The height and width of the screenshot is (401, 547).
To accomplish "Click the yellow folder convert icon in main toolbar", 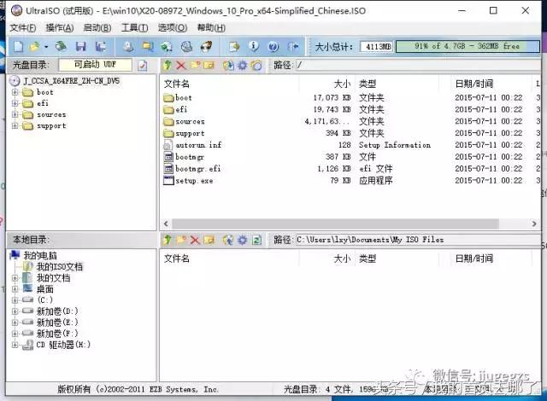I will click(148, 46).
